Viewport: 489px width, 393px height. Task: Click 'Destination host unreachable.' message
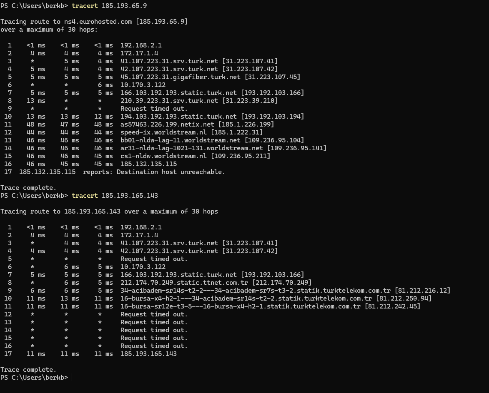coord(171,172)
